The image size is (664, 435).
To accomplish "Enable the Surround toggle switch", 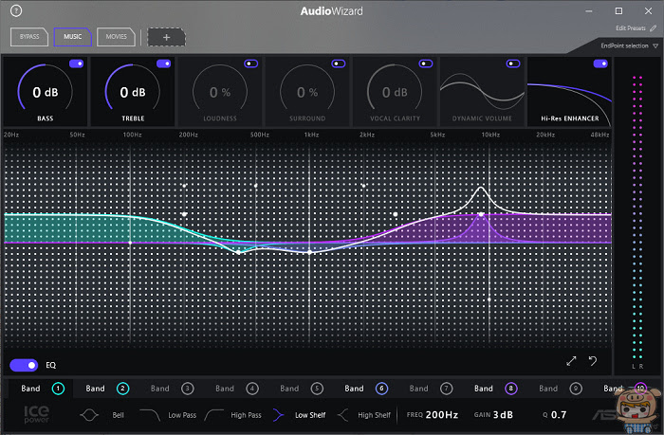I will [x=339, y=63].
